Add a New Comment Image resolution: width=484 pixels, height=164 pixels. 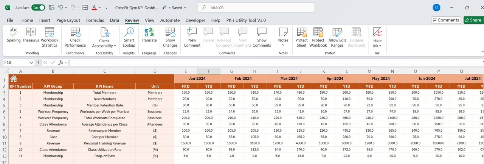[192, 37]
